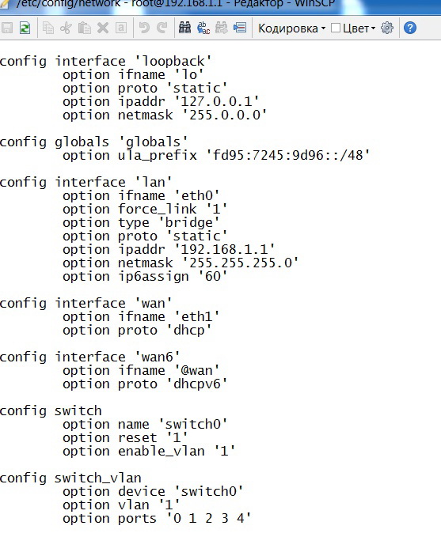Click the Paste clipboard icon
The image size is (441, 537).
tap(85, 28)
